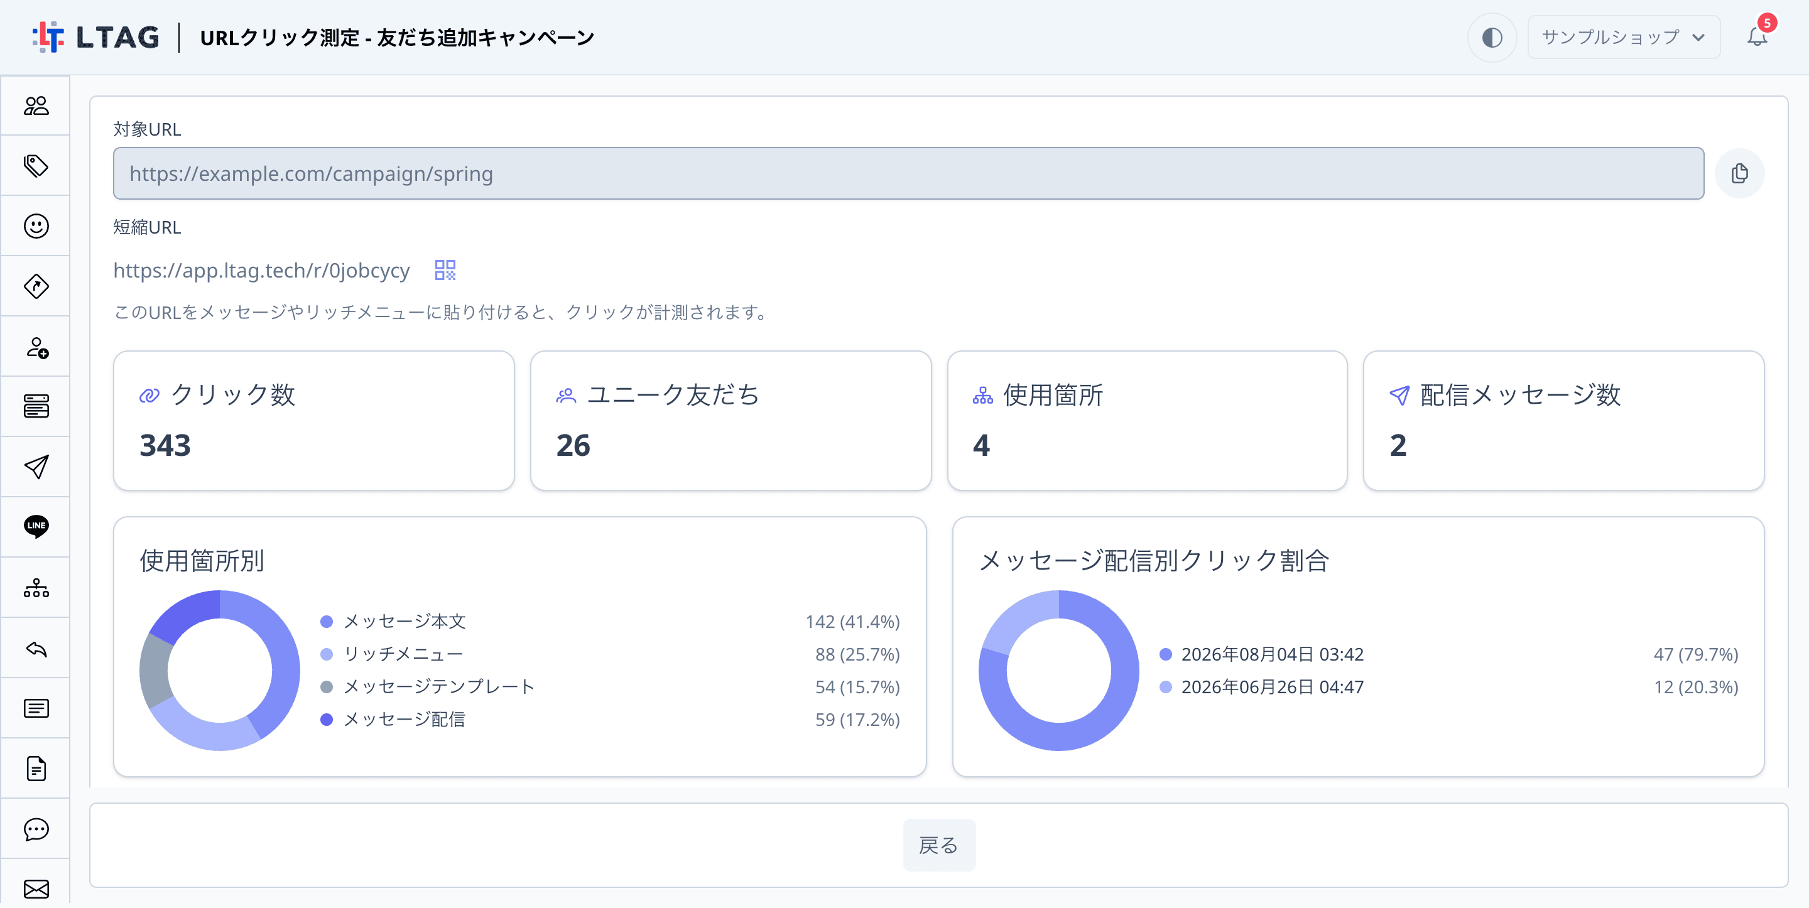Click the LINE speech bubble sidebar icon
The width and height of the screenshot is (1809, 908).
pyautogui.click(x=36, y=527)
